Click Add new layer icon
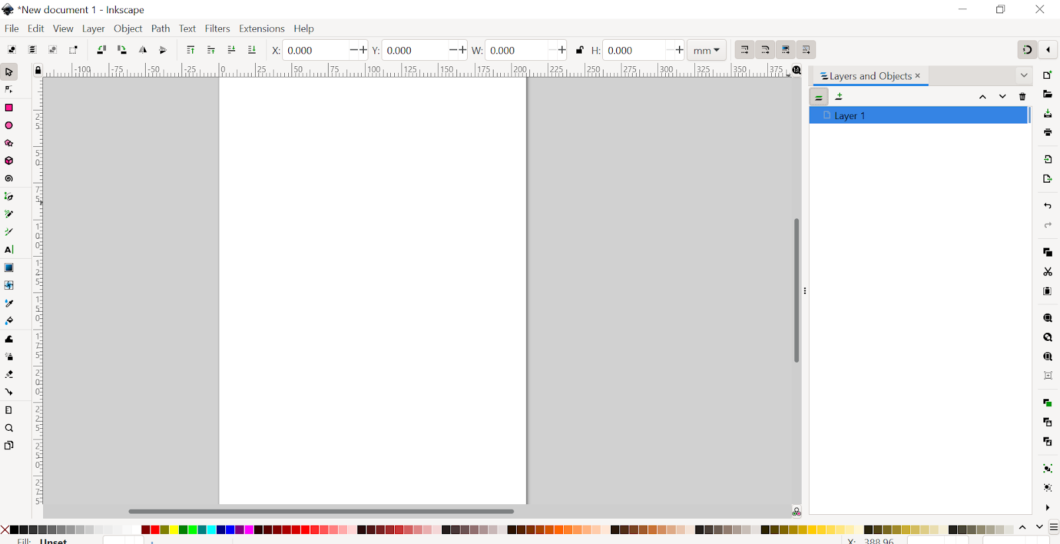The height and width of the screenshot is (544, 1060). point(839,97)
